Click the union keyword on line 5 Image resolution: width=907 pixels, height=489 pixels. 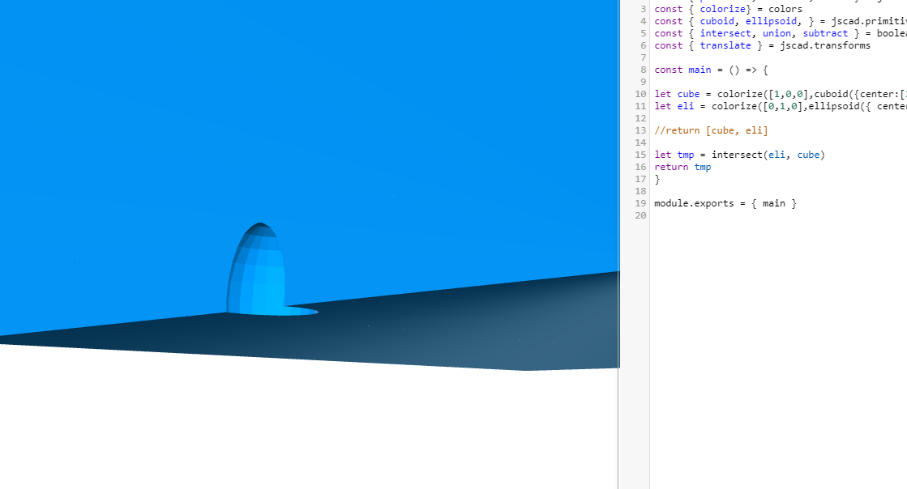(x=777, y=32)
